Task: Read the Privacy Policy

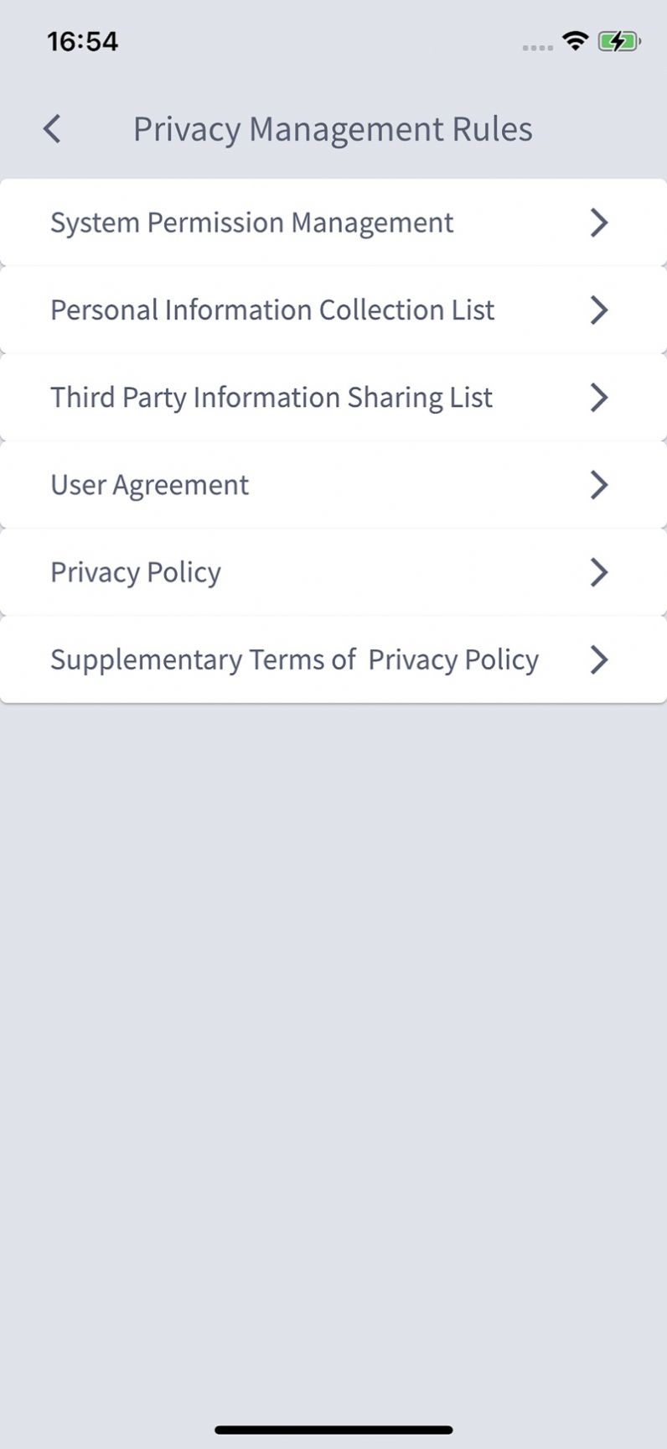Action: tap(136, 572)
